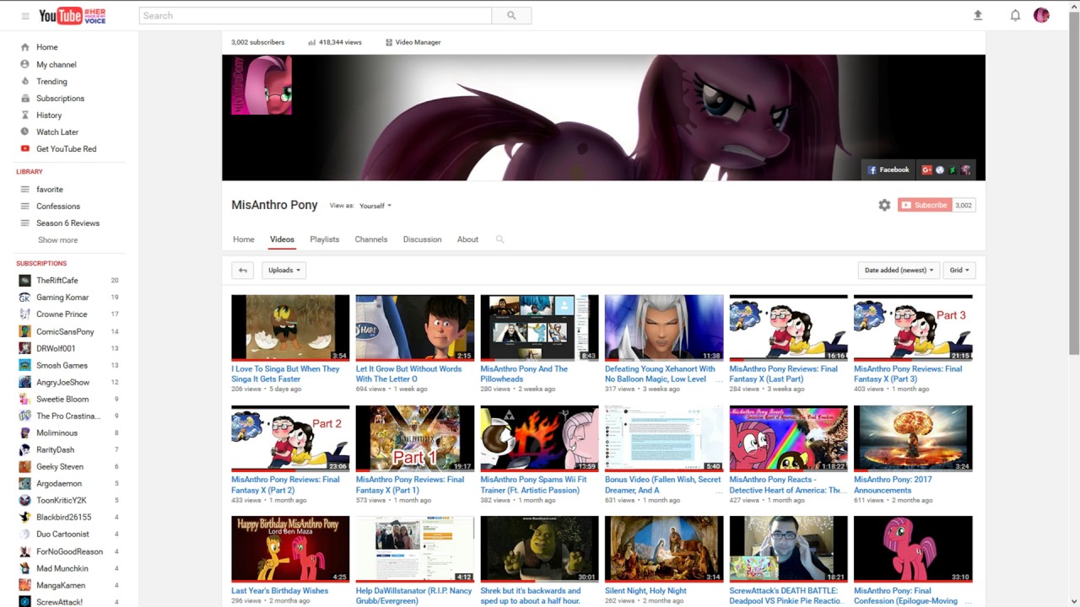
Task: Open 'Date added (newest)' sort dropdown
Action: click(x=899, y=270)
